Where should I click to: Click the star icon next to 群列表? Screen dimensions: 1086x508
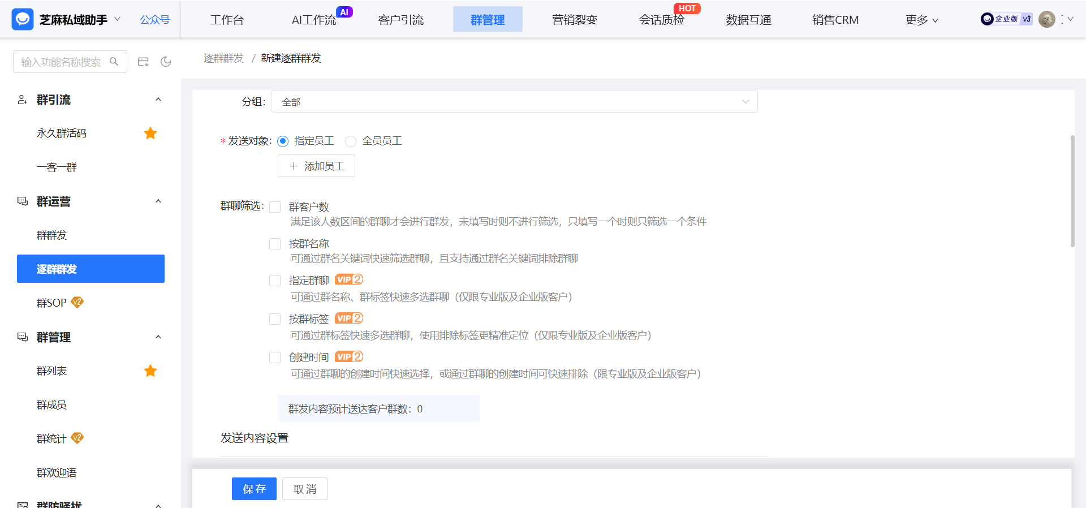coord(150,371)
